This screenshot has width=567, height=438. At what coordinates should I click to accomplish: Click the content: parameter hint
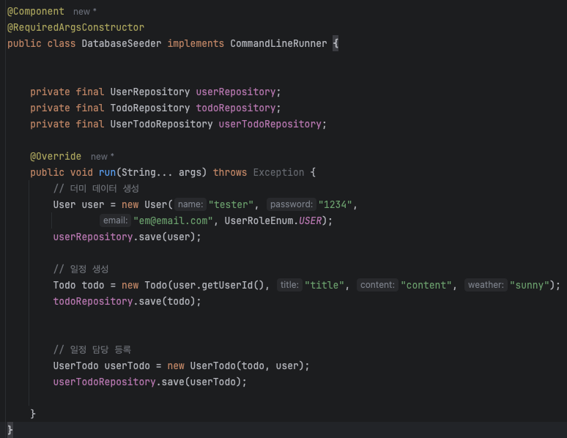click(x=377, y=285)
